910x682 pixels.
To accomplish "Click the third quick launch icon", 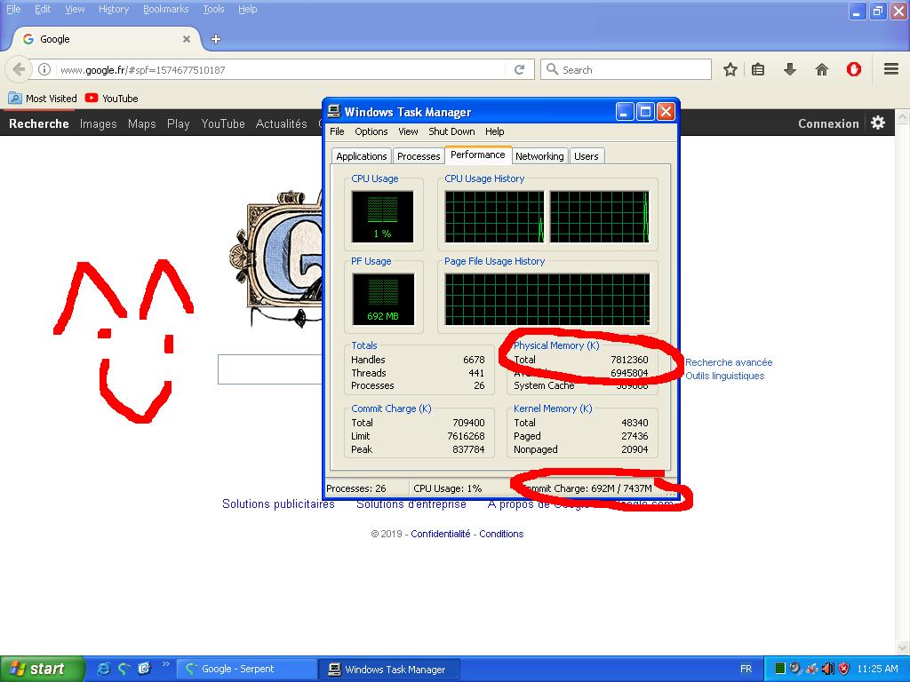I will pos(144,669).
